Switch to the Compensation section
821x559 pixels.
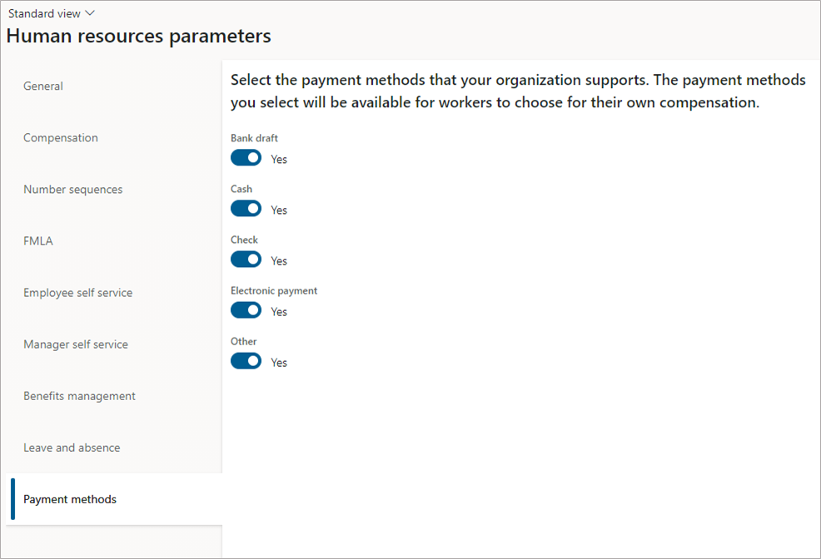(60, 137)
